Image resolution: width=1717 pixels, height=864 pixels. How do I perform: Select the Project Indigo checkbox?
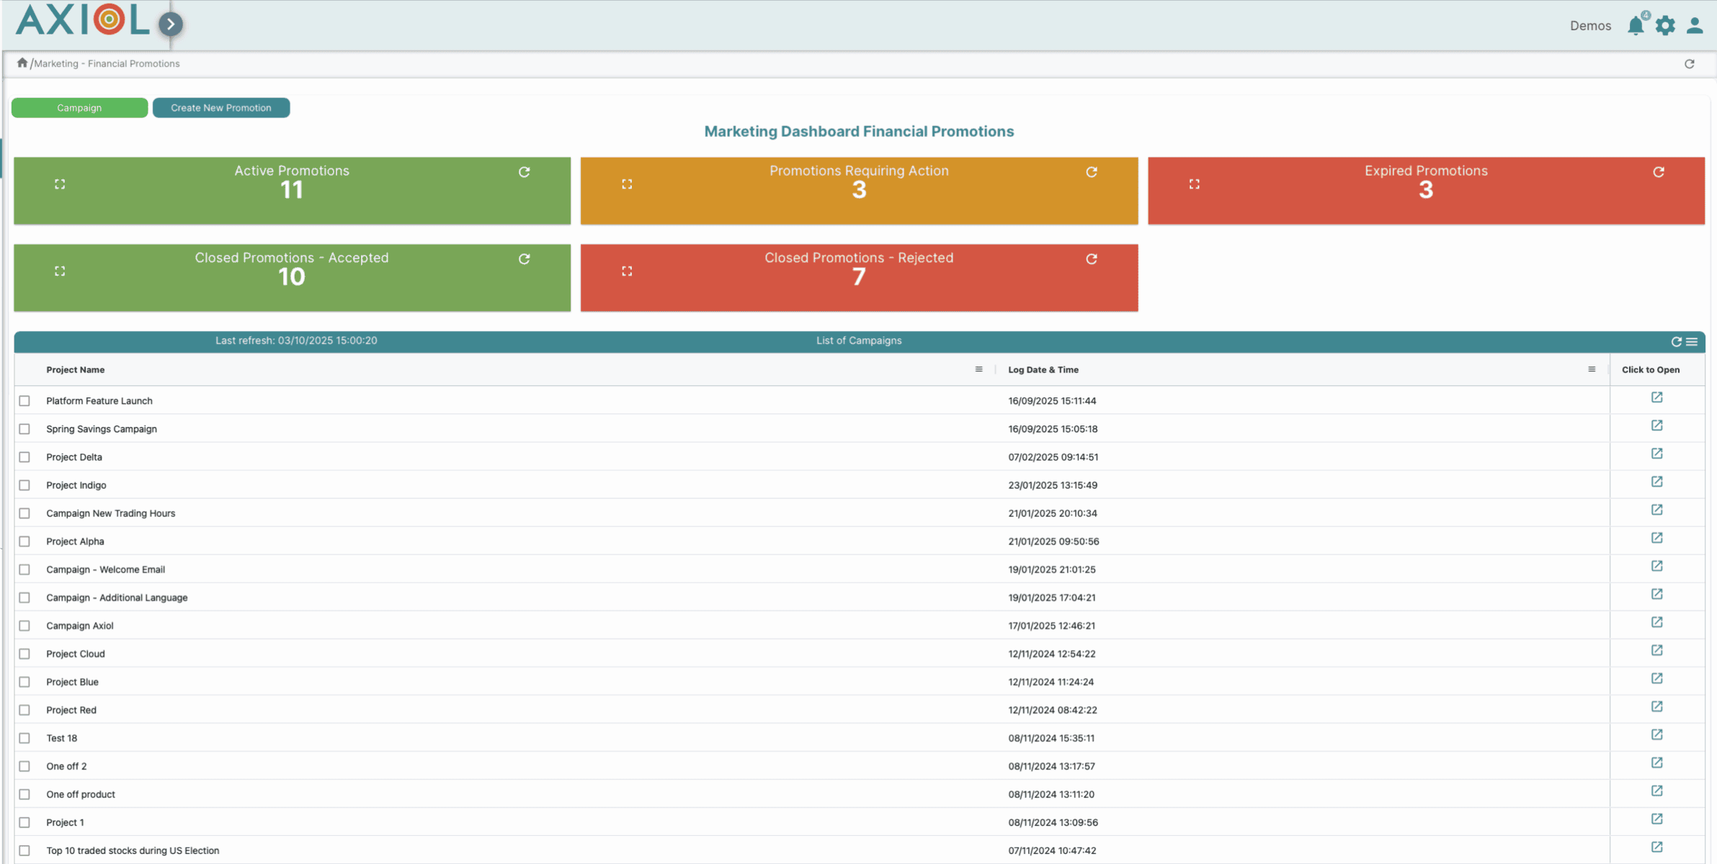point(24,485)
